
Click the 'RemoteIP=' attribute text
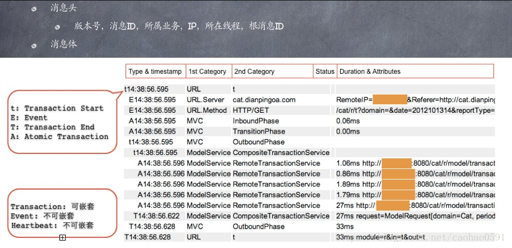(355, 99)
